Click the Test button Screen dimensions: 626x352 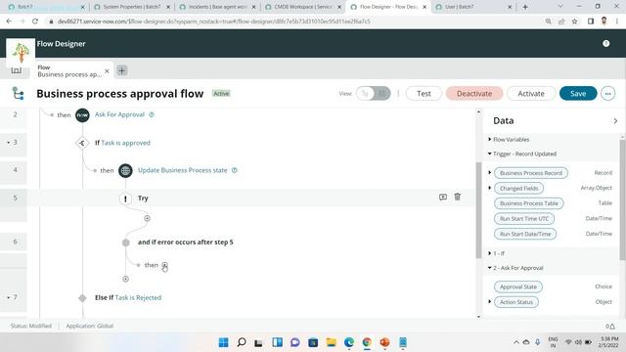424,94
